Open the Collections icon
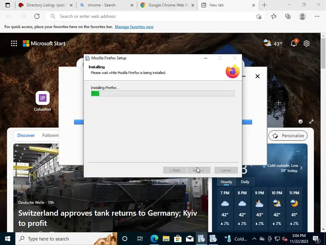This screenshot has height=245, width=326. (288, 16)
